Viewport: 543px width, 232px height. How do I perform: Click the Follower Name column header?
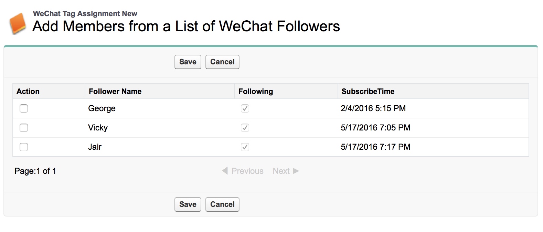click(x=115, y=92)
